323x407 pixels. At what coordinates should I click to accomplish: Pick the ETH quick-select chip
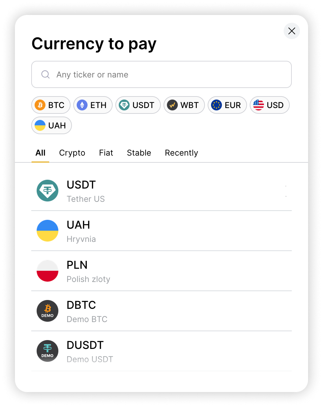(93, 105)
